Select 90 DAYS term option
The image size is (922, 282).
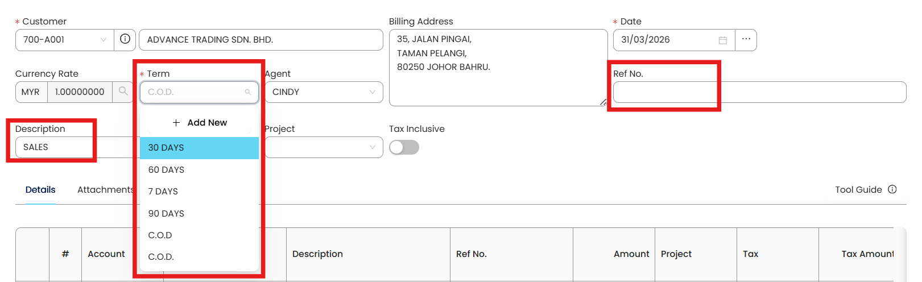pos(166,214)
